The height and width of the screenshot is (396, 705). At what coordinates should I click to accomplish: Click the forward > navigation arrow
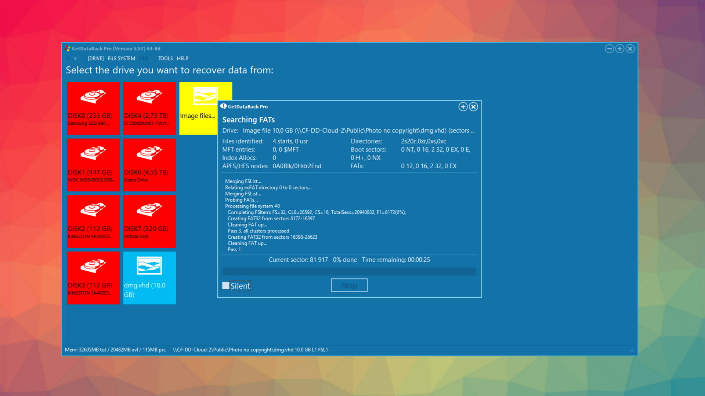pos(76,58)
